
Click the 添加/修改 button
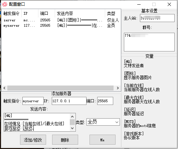click(x=33, y=140)
